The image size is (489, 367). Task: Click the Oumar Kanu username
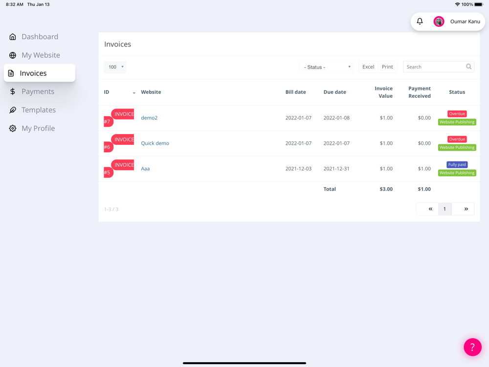(465, 22)
